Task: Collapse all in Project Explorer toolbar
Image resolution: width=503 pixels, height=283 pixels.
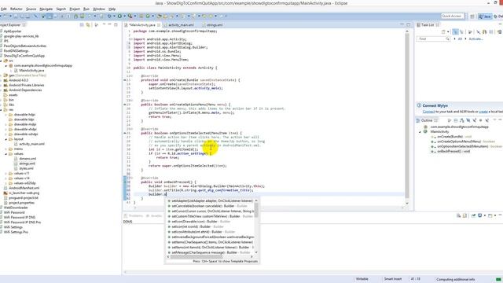Action: (x=82, y=24)
